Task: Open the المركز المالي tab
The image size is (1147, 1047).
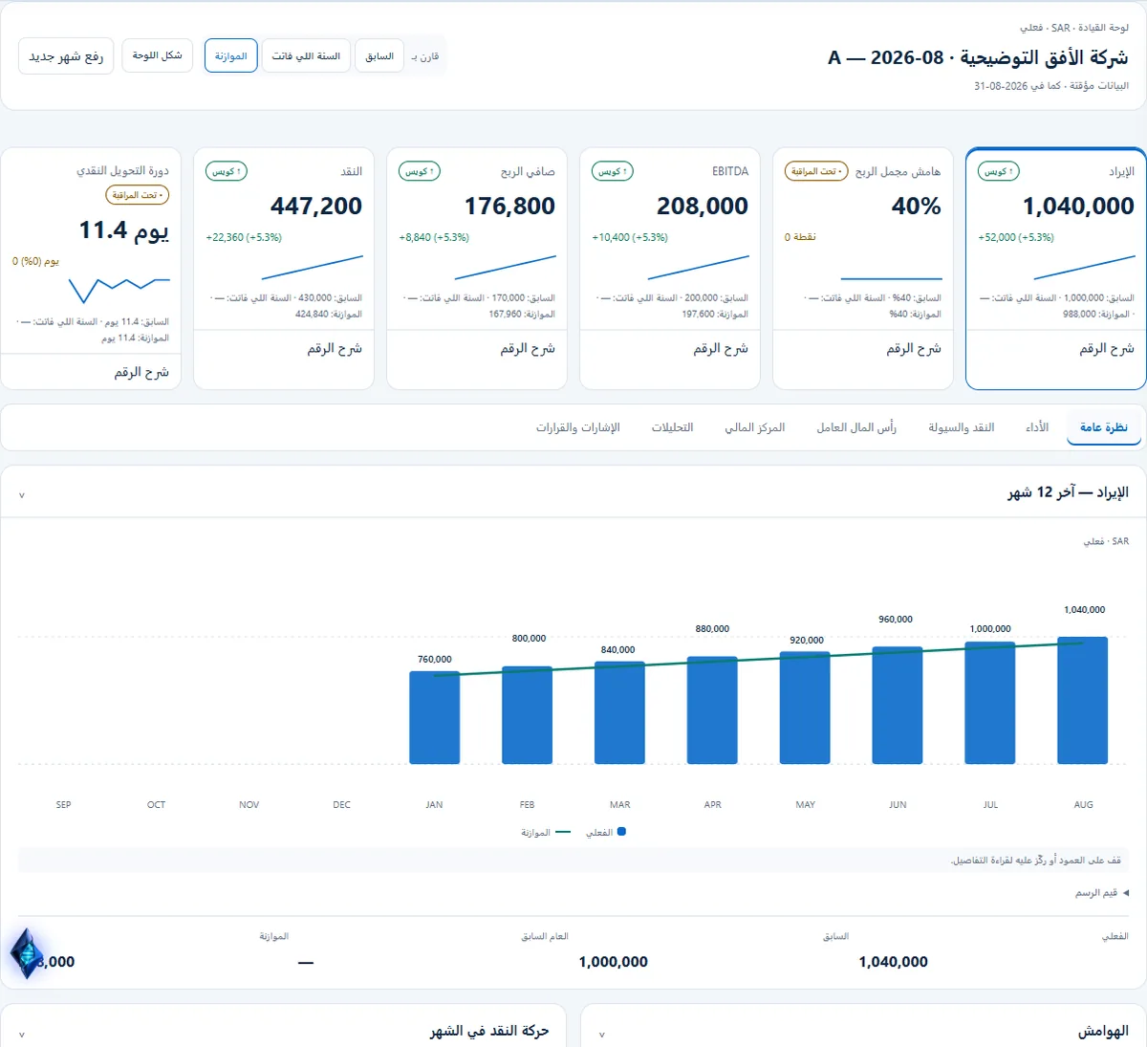Action: point(755,427)
